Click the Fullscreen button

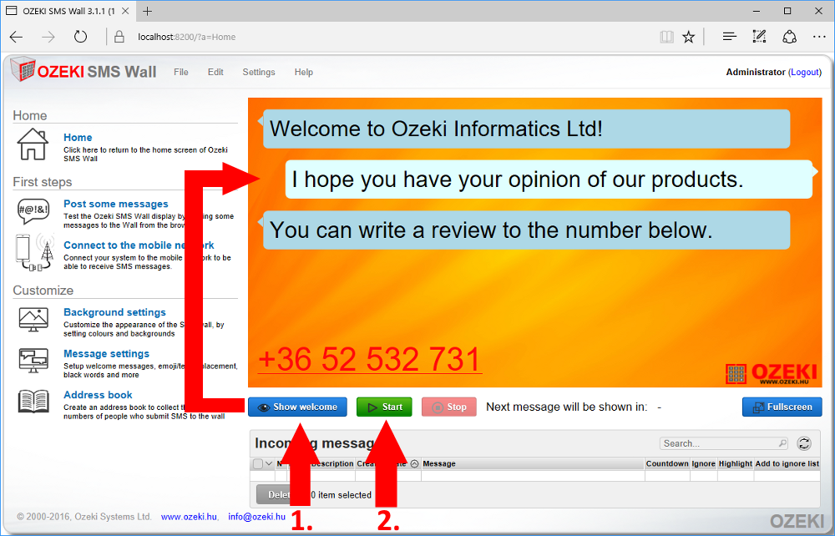pos(782,407)
